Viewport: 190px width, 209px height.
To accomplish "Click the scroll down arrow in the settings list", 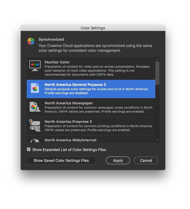I will (157, 140).
